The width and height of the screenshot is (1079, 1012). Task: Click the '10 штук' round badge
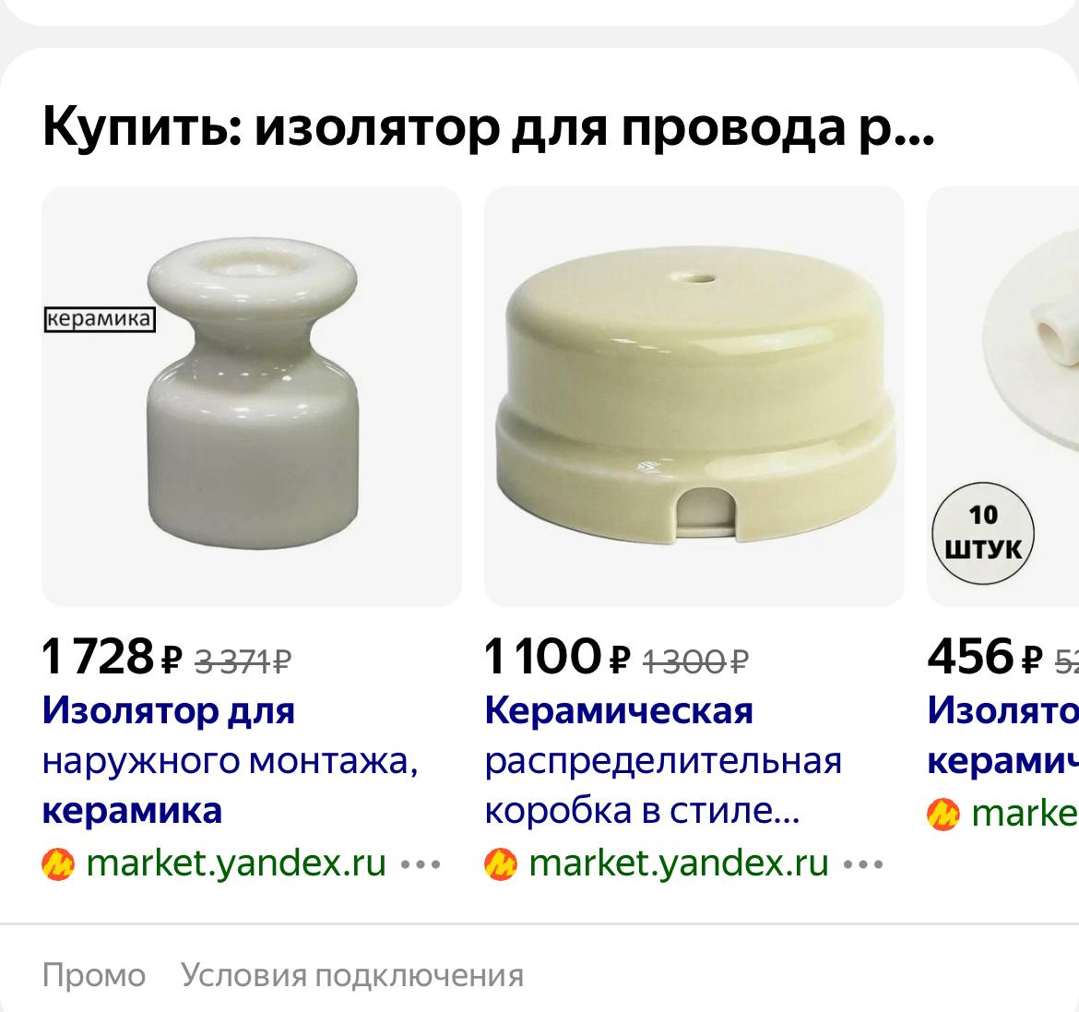coord(983,533)
